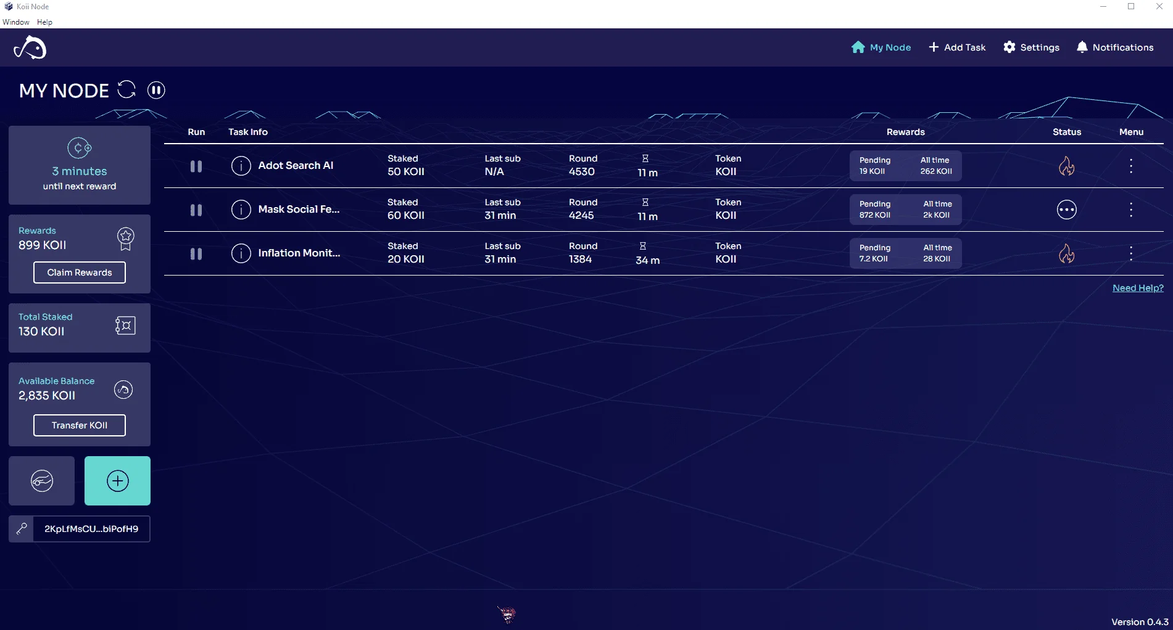Click the Pending 7.2 KOII rewards text

pyautogui.click(x=875, y=253)
